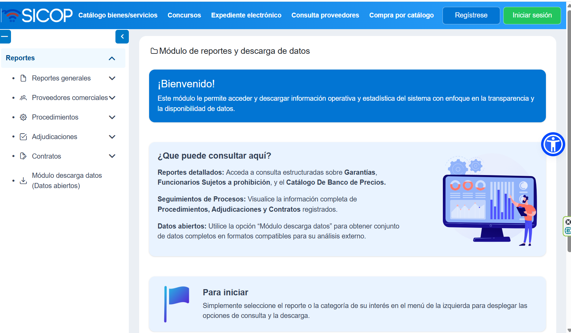571x333 pixels.
Task: Dismiss the widget with the circular close icon
Action: (x=568, y=222)
